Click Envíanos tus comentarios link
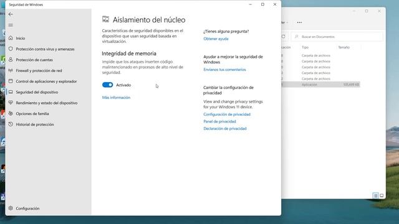Viewport: 399px width, 224px height. tap(224, 69)
